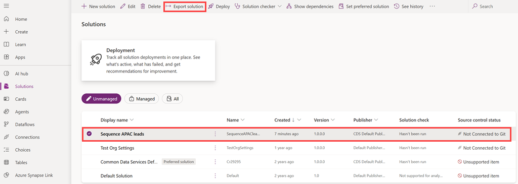
Task: Run the Solution checker command
Action: [x=255, y=6]
